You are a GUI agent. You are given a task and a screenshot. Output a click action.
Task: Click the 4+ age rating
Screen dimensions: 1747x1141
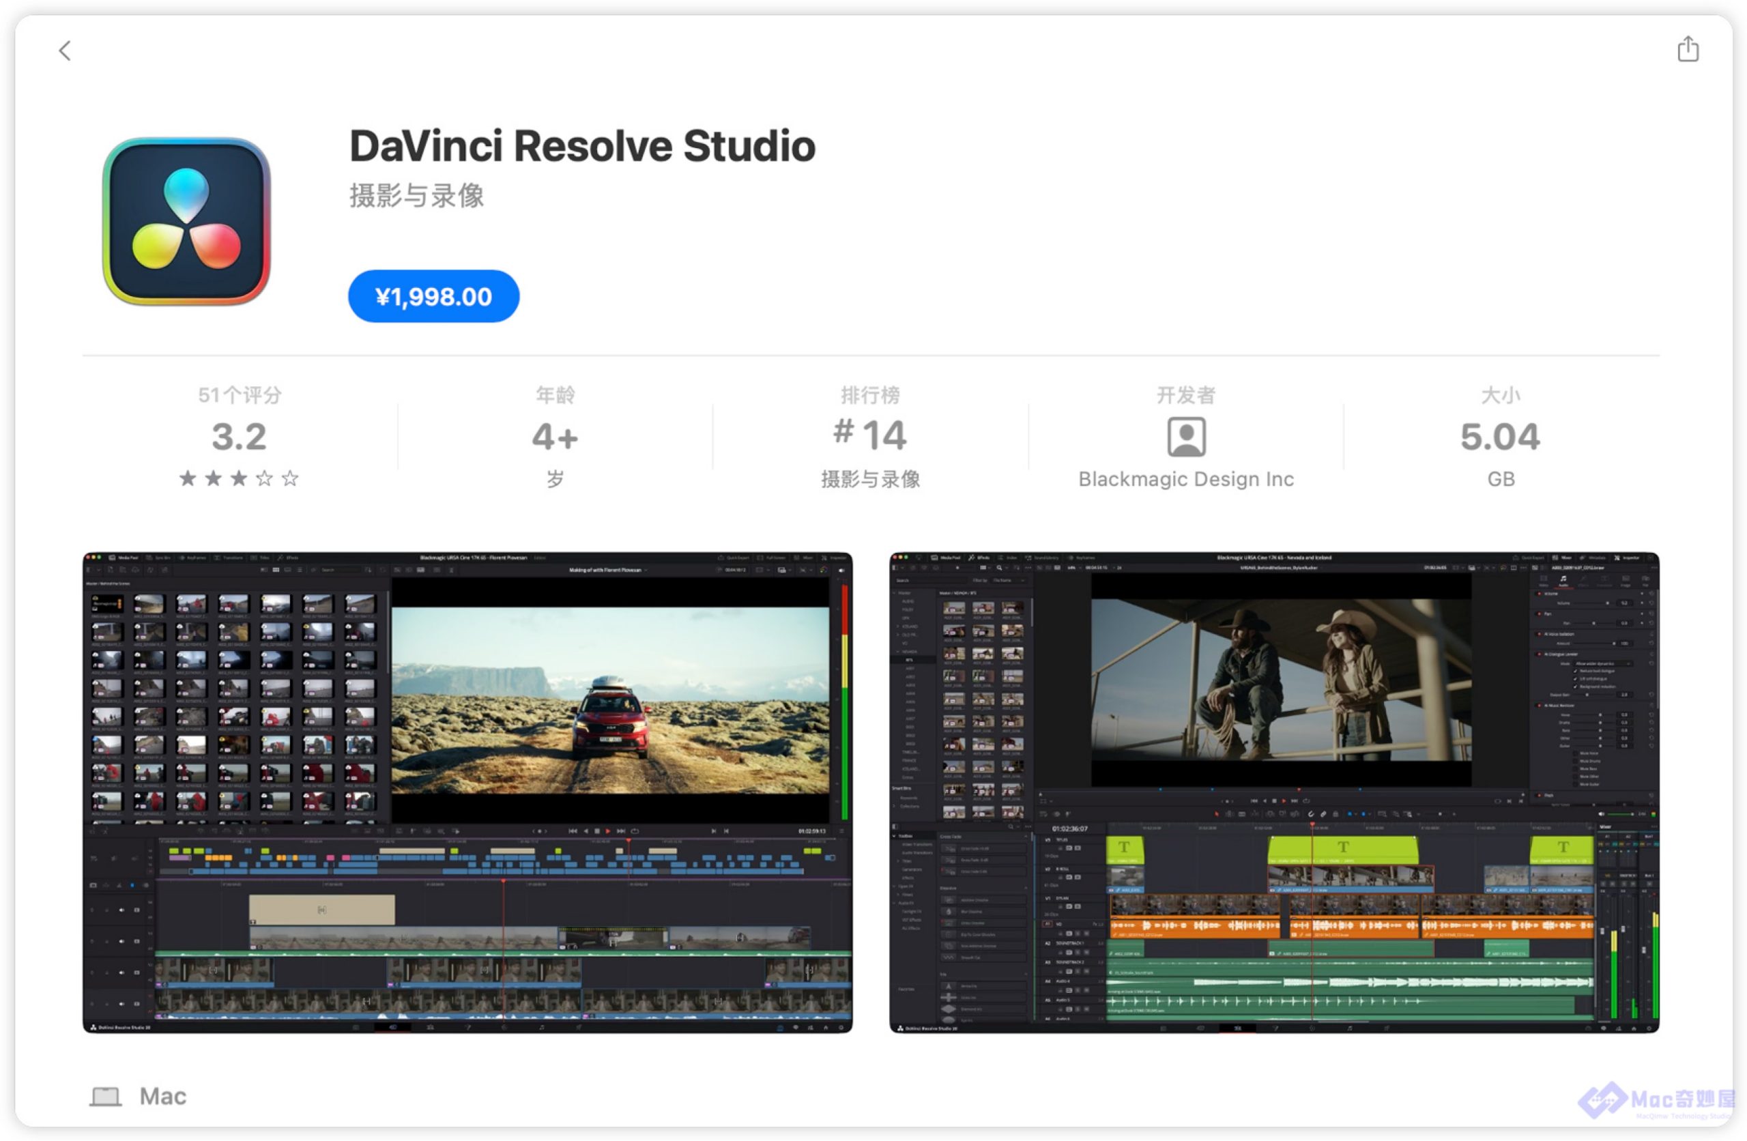(x=555, y=437)
